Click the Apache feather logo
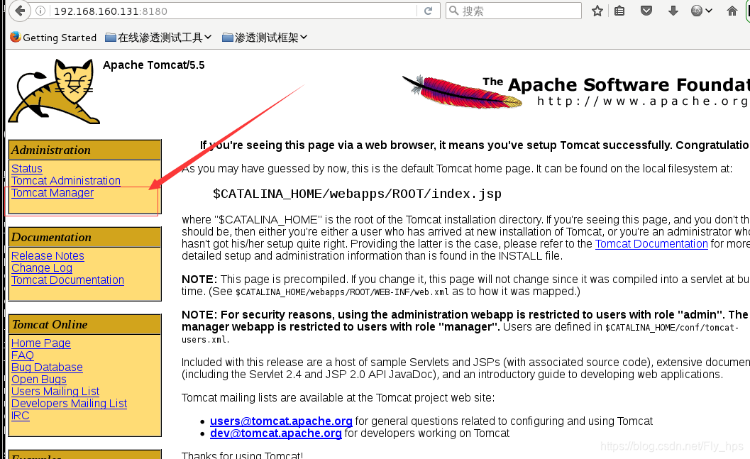Viewport: 750px width, 459px height. [463, 92]
